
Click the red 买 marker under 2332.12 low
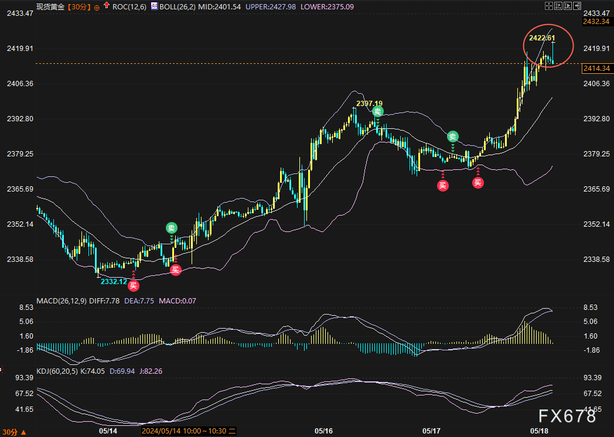(134, 286)
